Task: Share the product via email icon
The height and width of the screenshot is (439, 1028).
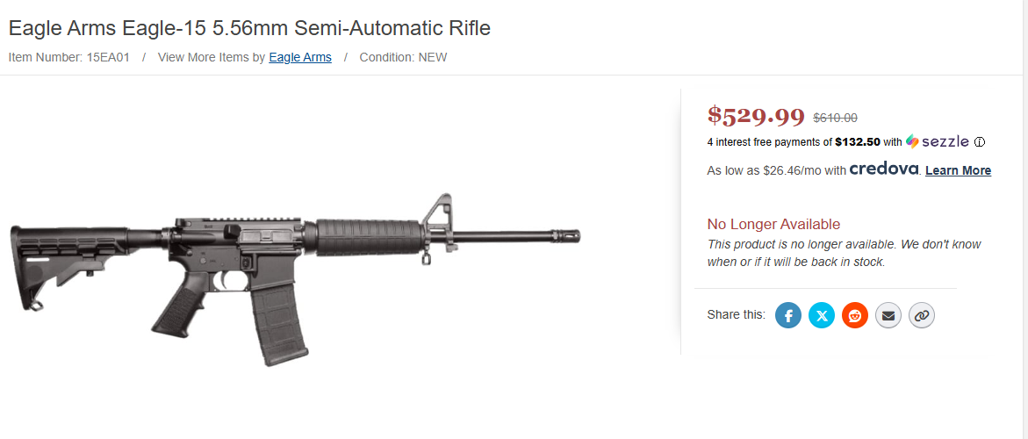Action: point(888,314)
